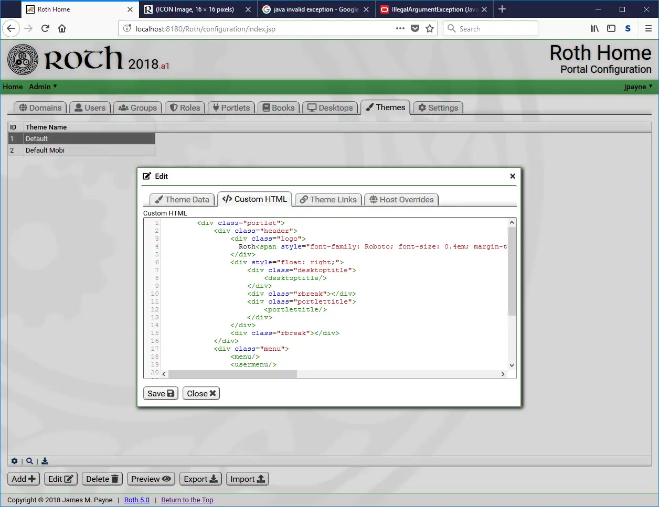Click the magnifier search icon in grid footer
The image size is (659, 507).
(30, 461)
